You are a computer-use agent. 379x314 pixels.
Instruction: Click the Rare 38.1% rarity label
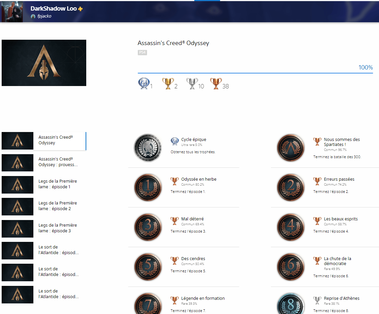[332, 304]
